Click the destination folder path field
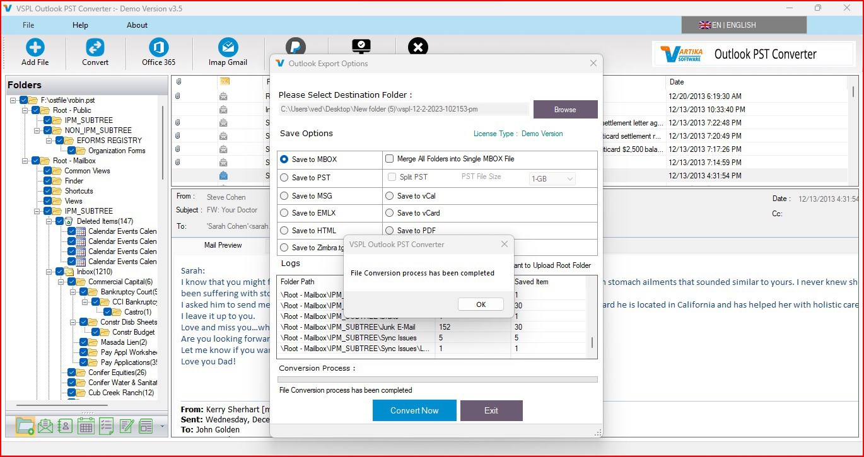864x457 pixels. 404,109
